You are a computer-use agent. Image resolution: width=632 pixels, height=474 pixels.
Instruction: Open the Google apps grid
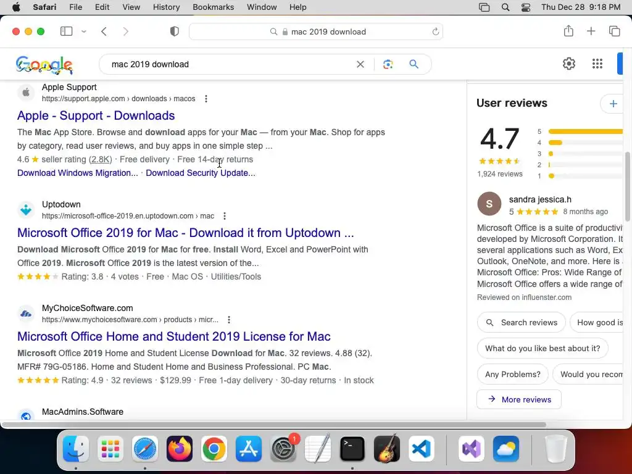(x=597, y=64)
